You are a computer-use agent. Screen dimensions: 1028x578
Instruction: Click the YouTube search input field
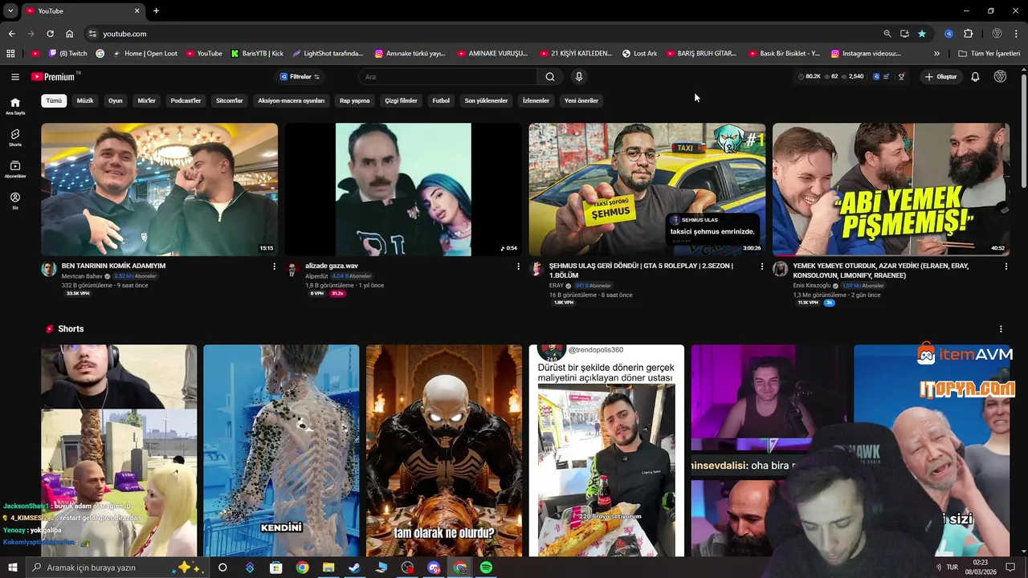coord(448,76)
